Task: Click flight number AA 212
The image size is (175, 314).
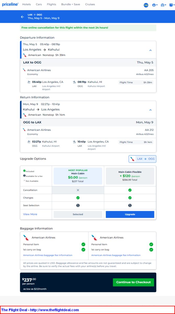Action: point(149,130)
